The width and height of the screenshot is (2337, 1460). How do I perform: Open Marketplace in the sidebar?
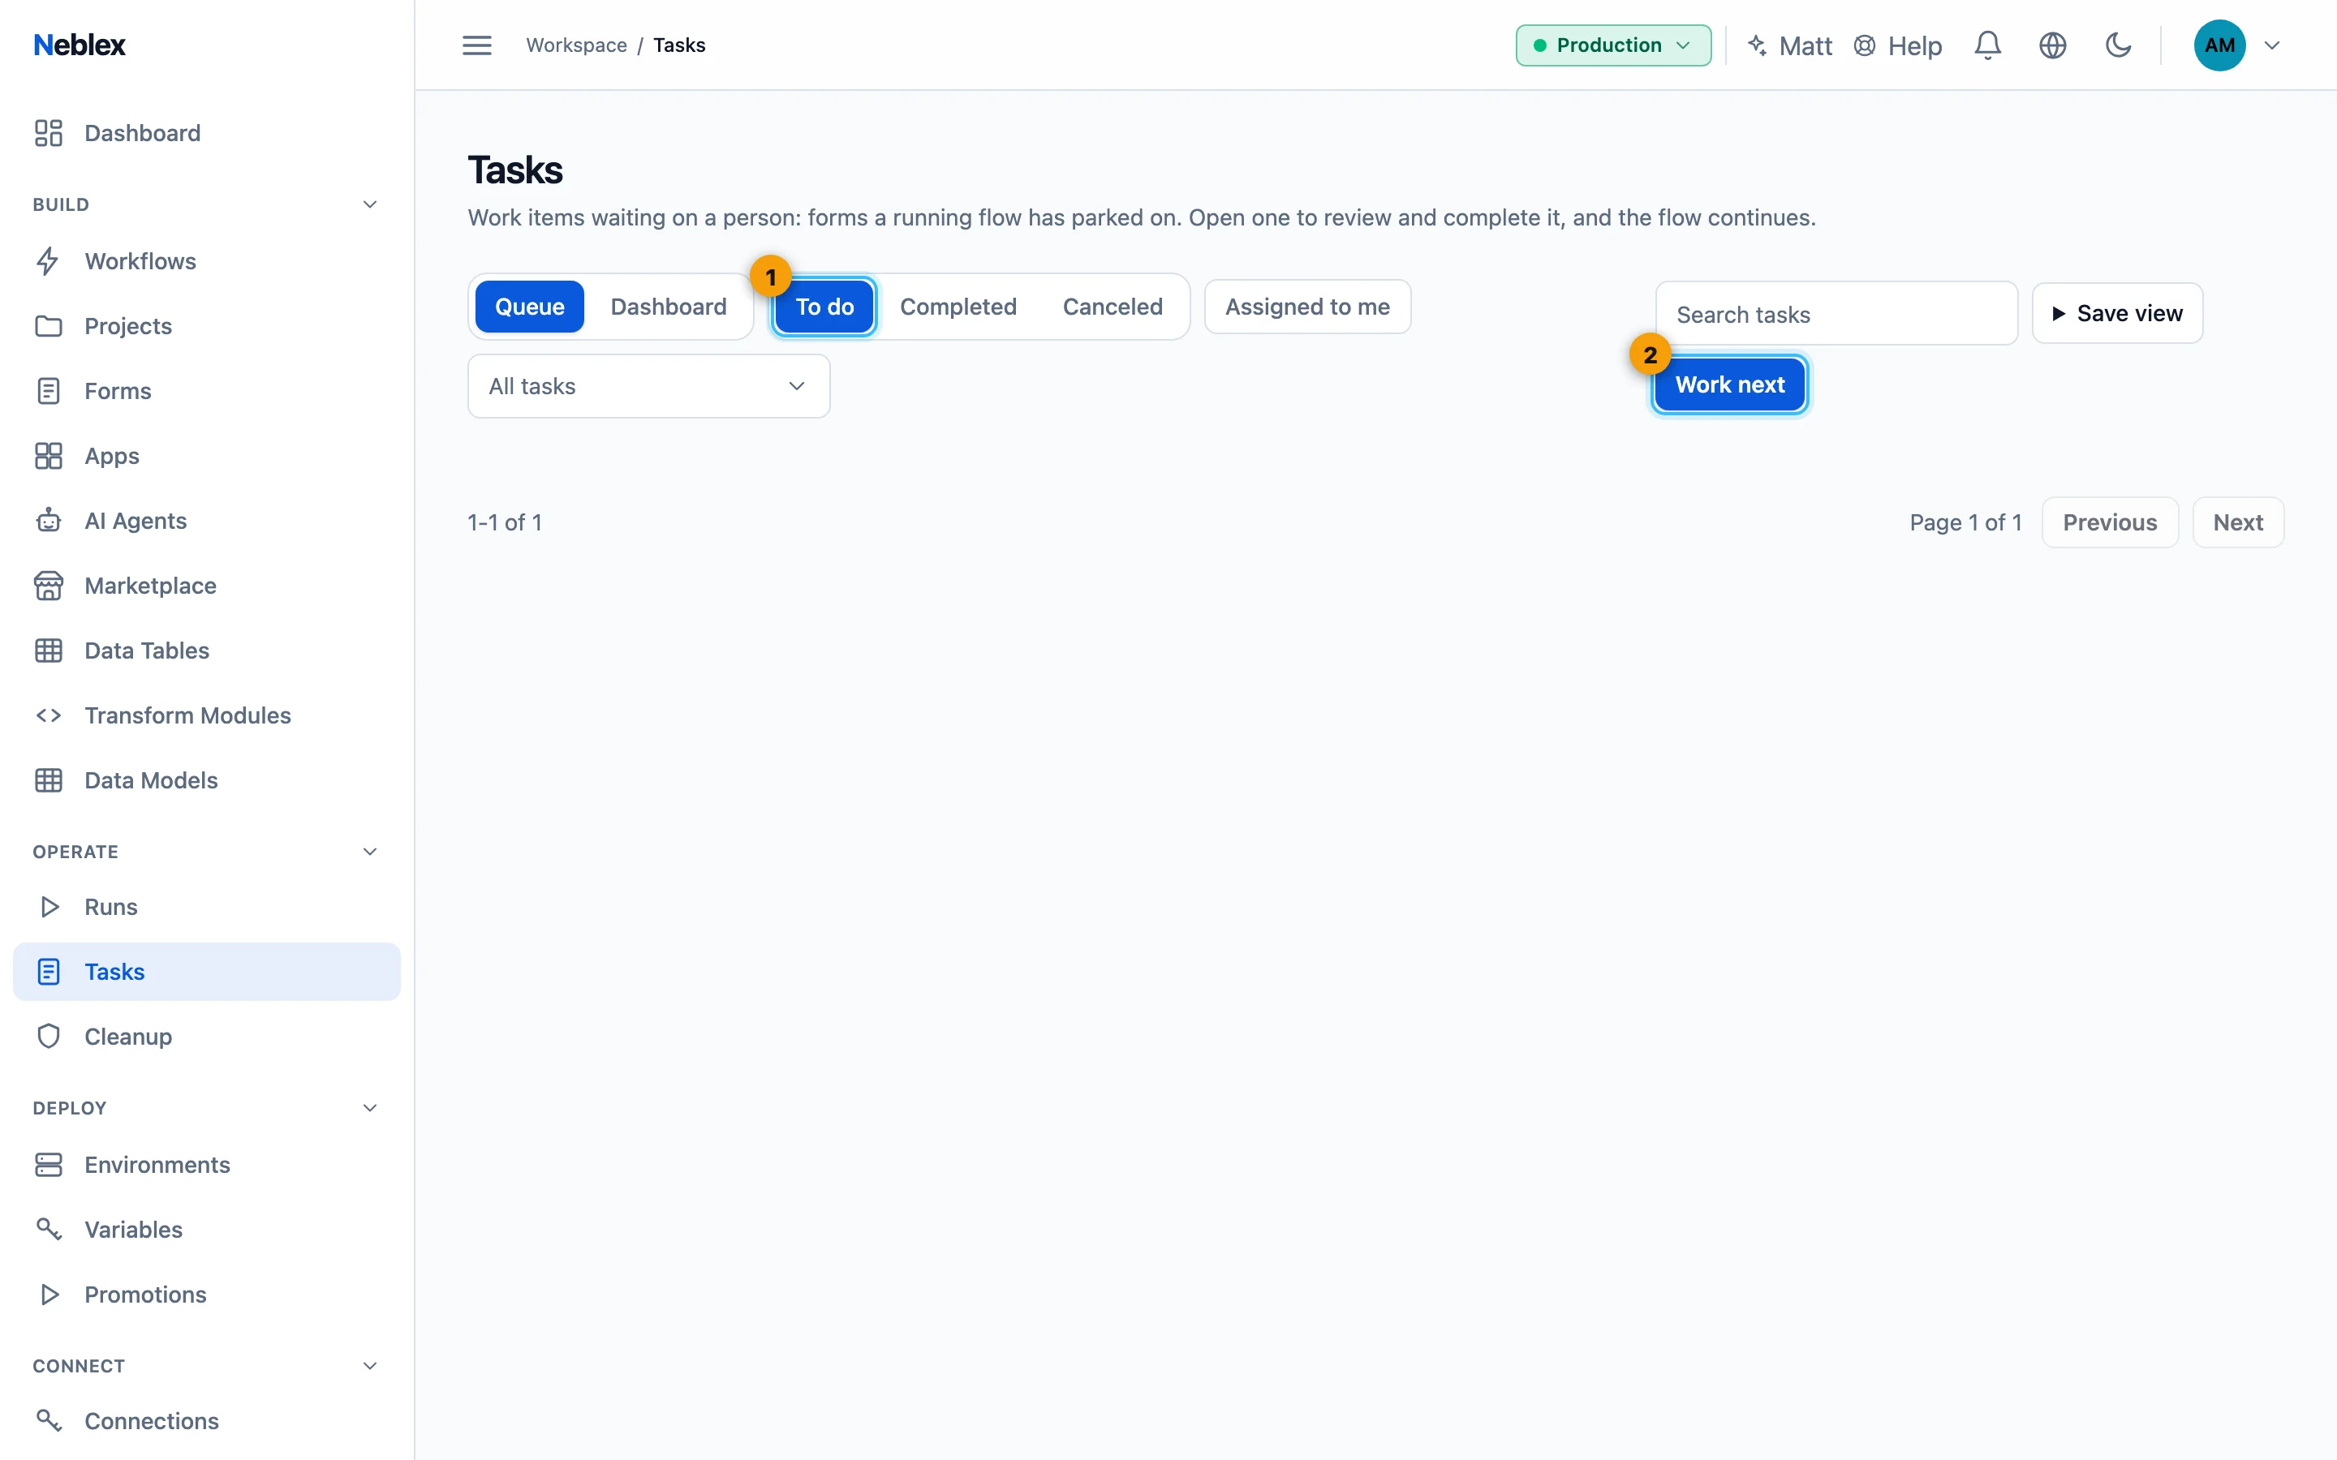[x=207, y=585]
